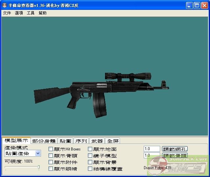
Task: Click the mesh scale input field beside 調節網孔
Action: pyautogui.click(x=152, y=149)
